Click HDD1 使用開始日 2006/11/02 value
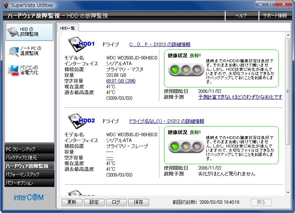This screenshot has height=213, width=295. click(x=210, y=91)
